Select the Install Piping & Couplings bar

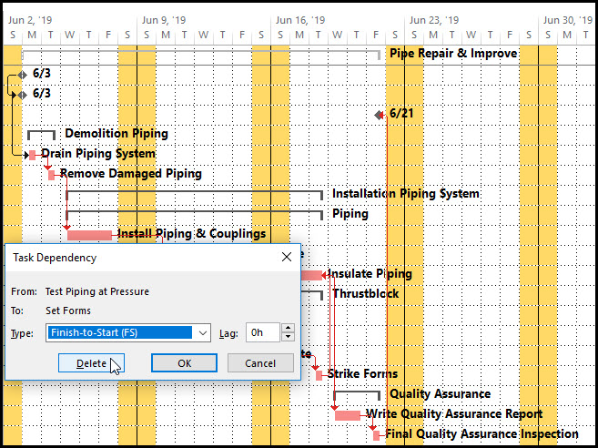pos(89,235)
